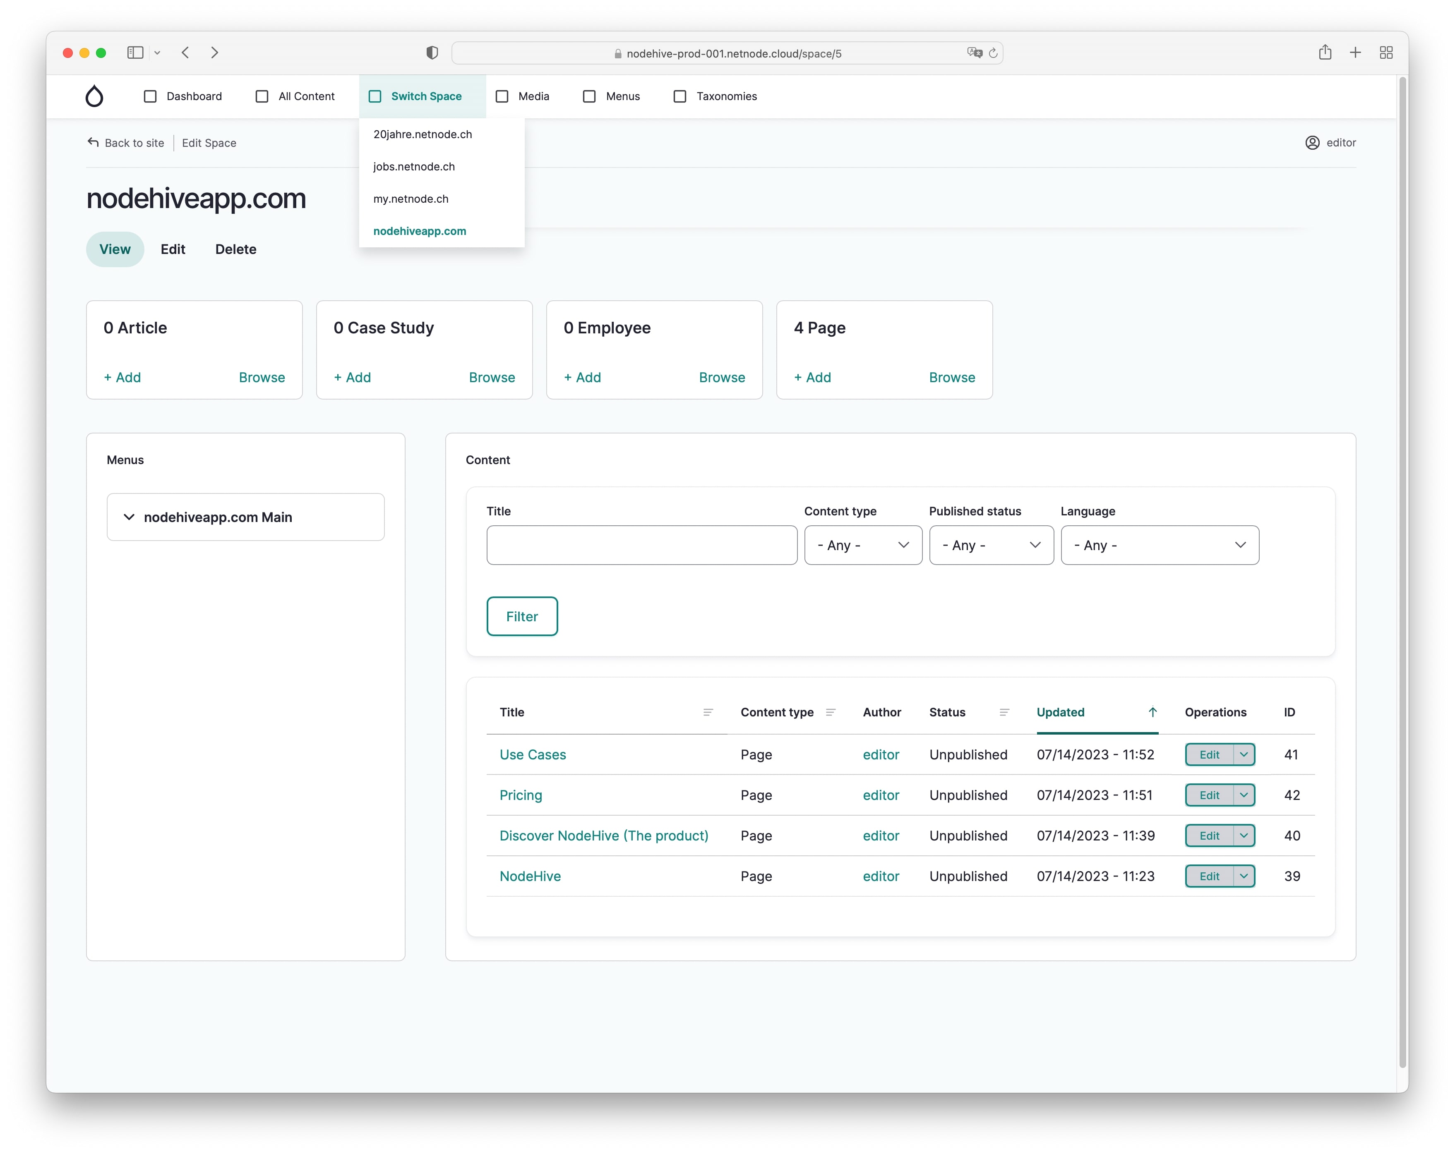
Task: Open the Pricing page link
Action: click(520, 795)
